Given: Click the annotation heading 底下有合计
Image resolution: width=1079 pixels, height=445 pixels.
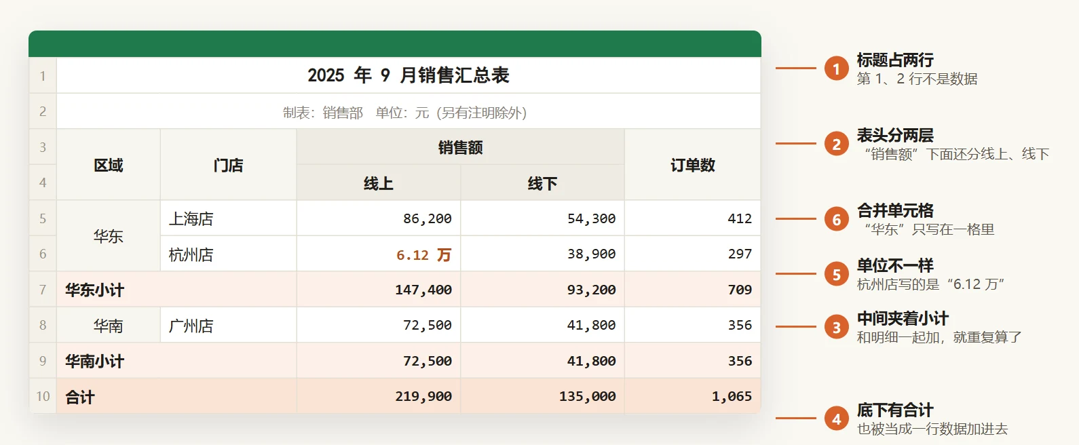Looking at the screenshot, I should pyautogui.click(x=895, y=410).
